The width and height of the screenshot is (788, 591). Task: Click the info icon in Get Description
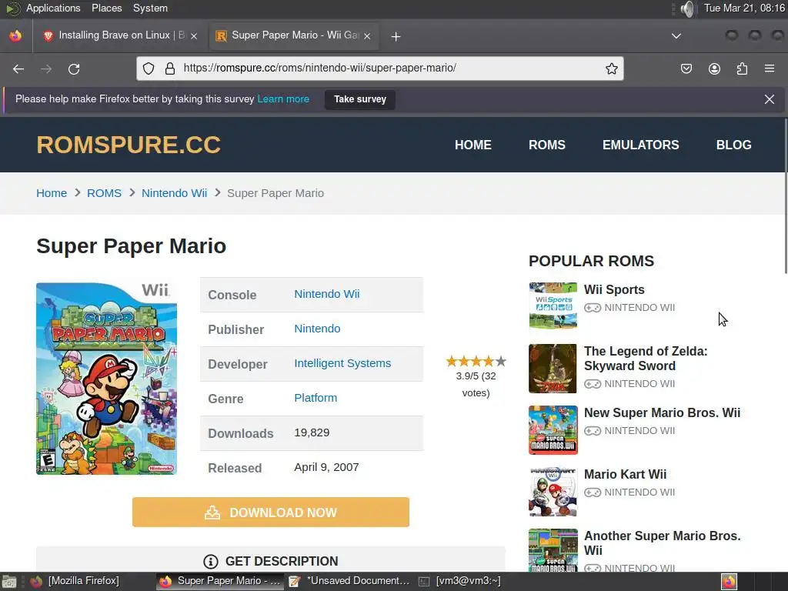click(210, 561)
